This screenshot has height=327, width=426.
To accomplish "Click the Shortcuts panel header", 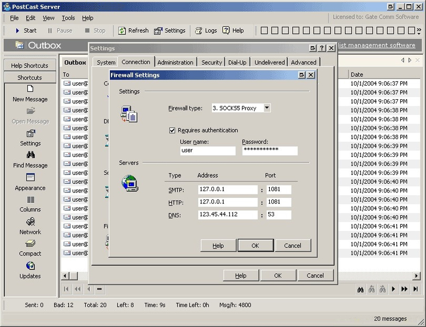I will coord(30,77).
